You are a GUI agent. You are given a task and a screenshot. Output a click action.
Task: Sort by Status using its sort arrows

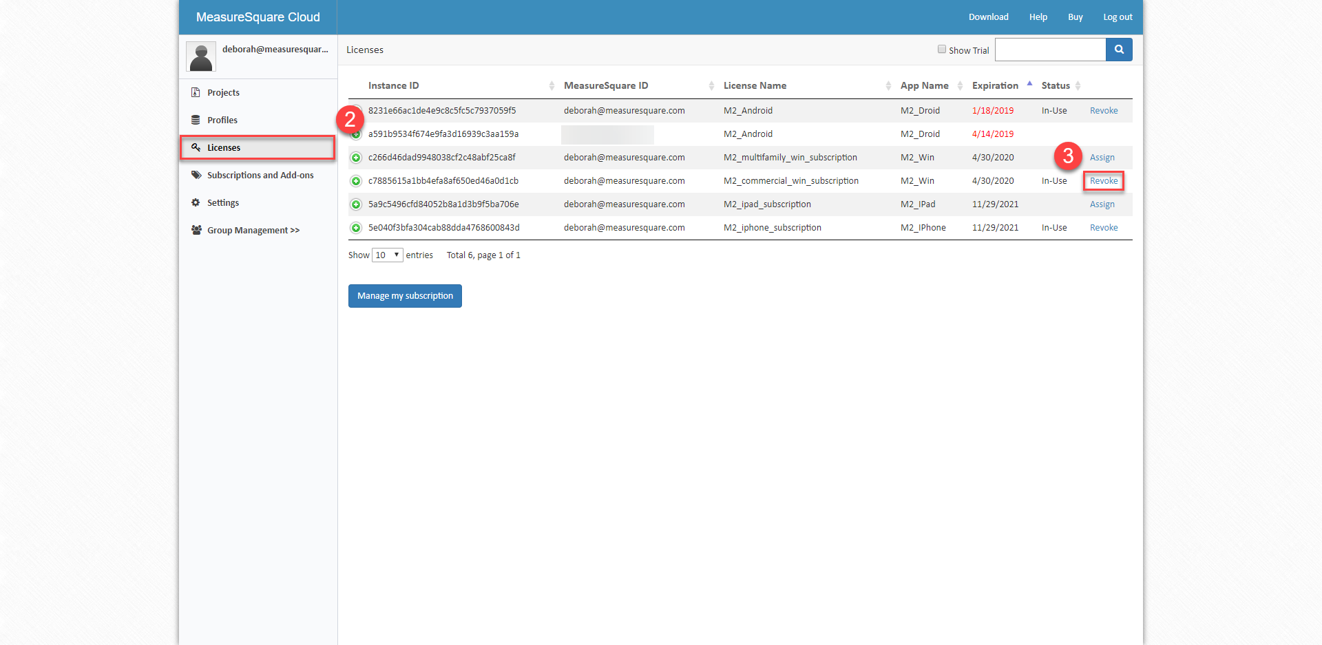tap(1078, 85)
